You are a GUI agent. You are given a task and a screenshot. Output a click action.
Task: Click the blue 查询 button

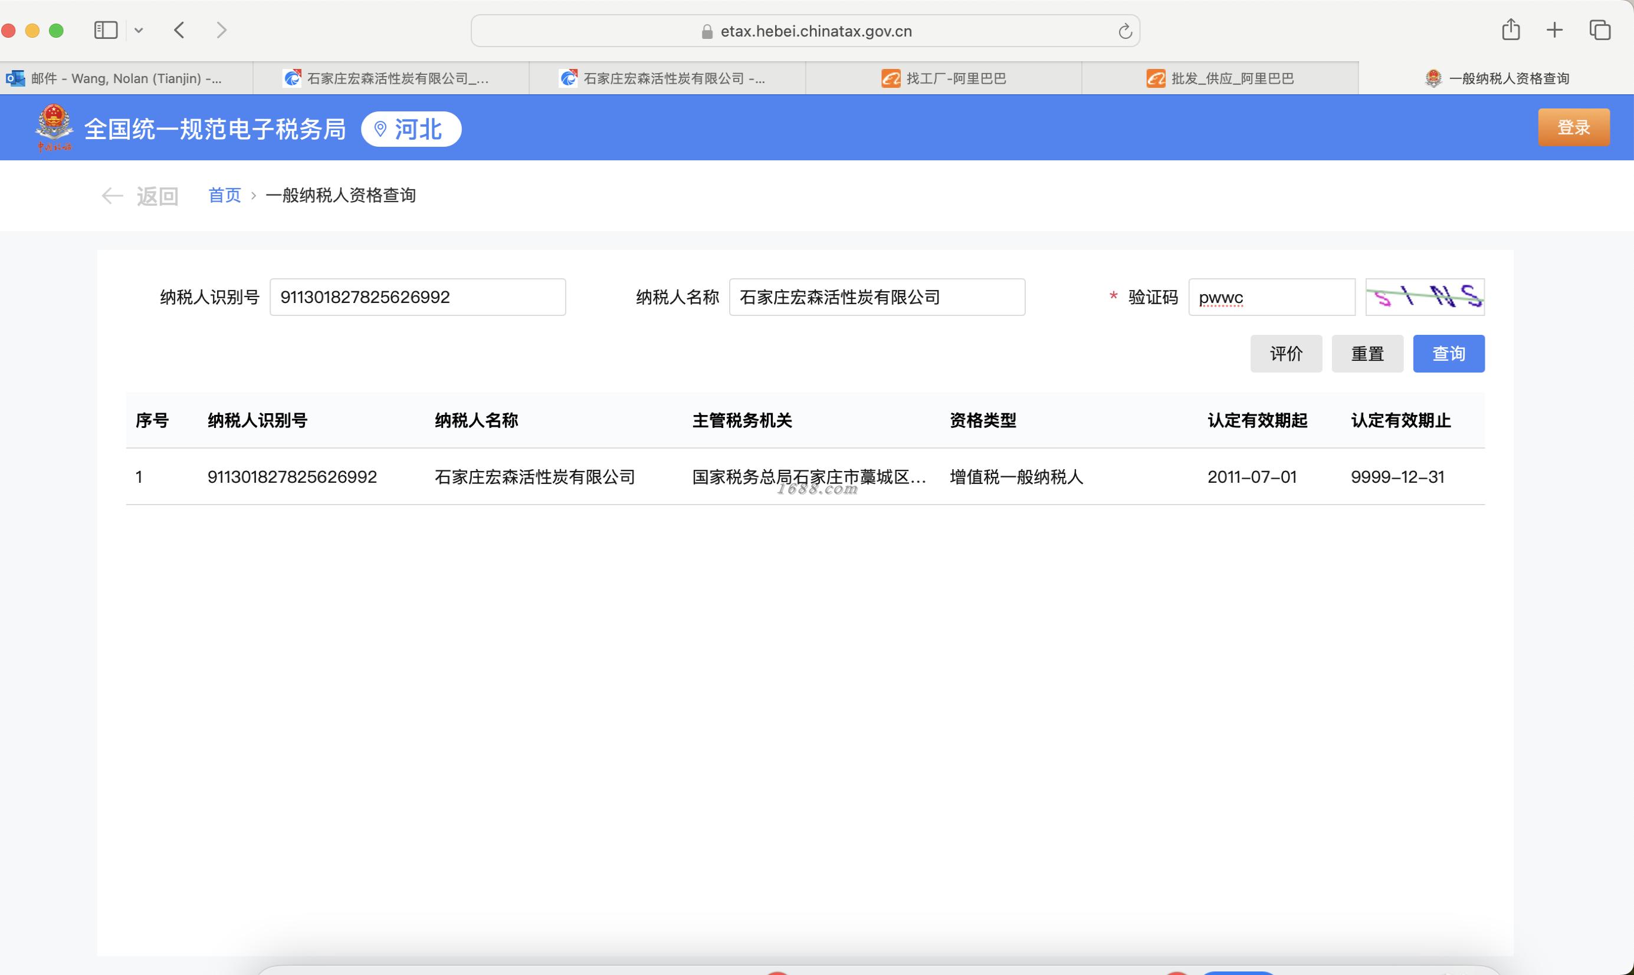1448,354
